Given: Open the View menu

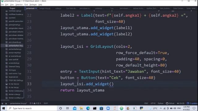Looking at the screenshot, I should (x=12, y=5).
